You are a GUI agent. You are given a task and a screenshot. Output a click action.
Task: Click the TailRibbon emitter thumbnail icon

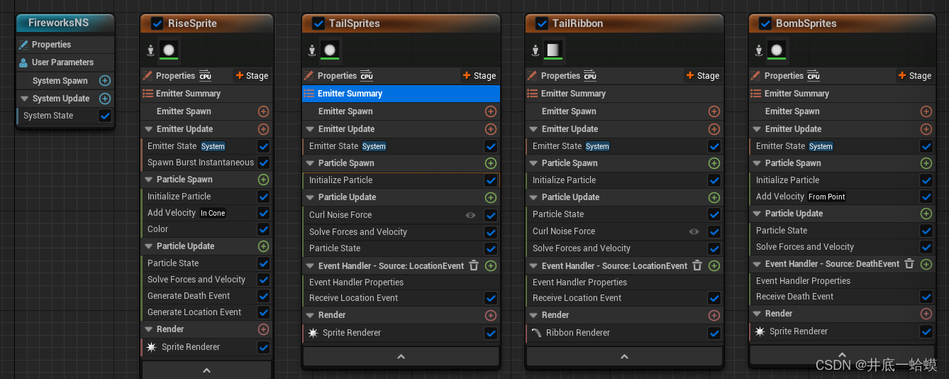click(554, 50)
